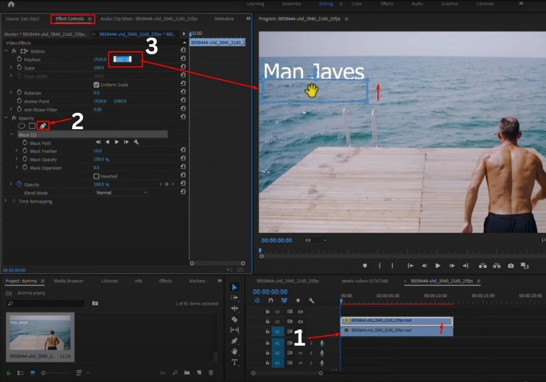546x382 pixels.
Task: Toggle lock on V1 track
Action: [268, 332]
